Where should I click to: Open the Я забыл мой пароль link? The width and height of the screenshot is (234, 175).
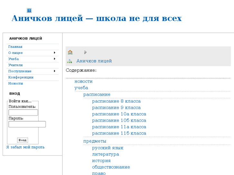pos(25,147)
